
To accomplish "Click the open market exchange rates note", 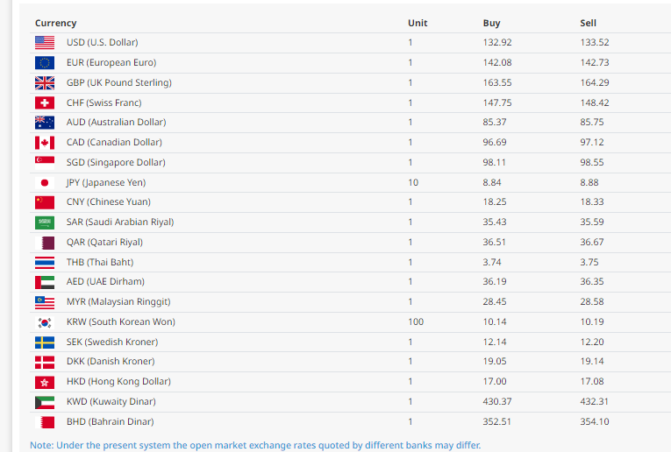I will coord(255,445).
